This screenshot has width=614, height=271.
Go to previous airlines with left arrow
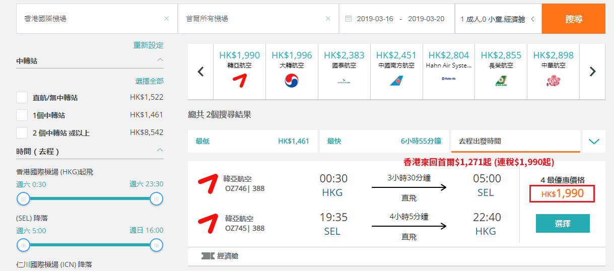click(x=200, y=72)
